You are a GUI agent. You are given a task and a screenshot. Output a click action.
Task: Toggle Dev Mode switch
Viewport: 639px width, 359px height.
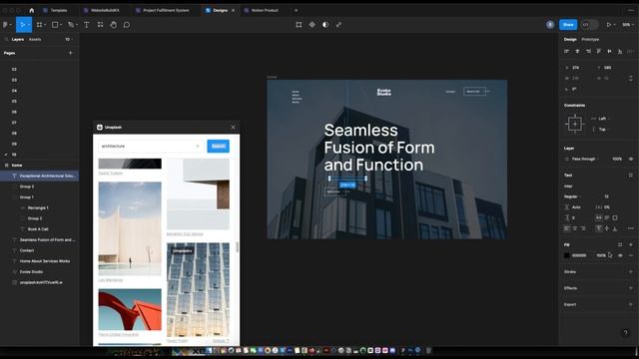click(589, 25)
